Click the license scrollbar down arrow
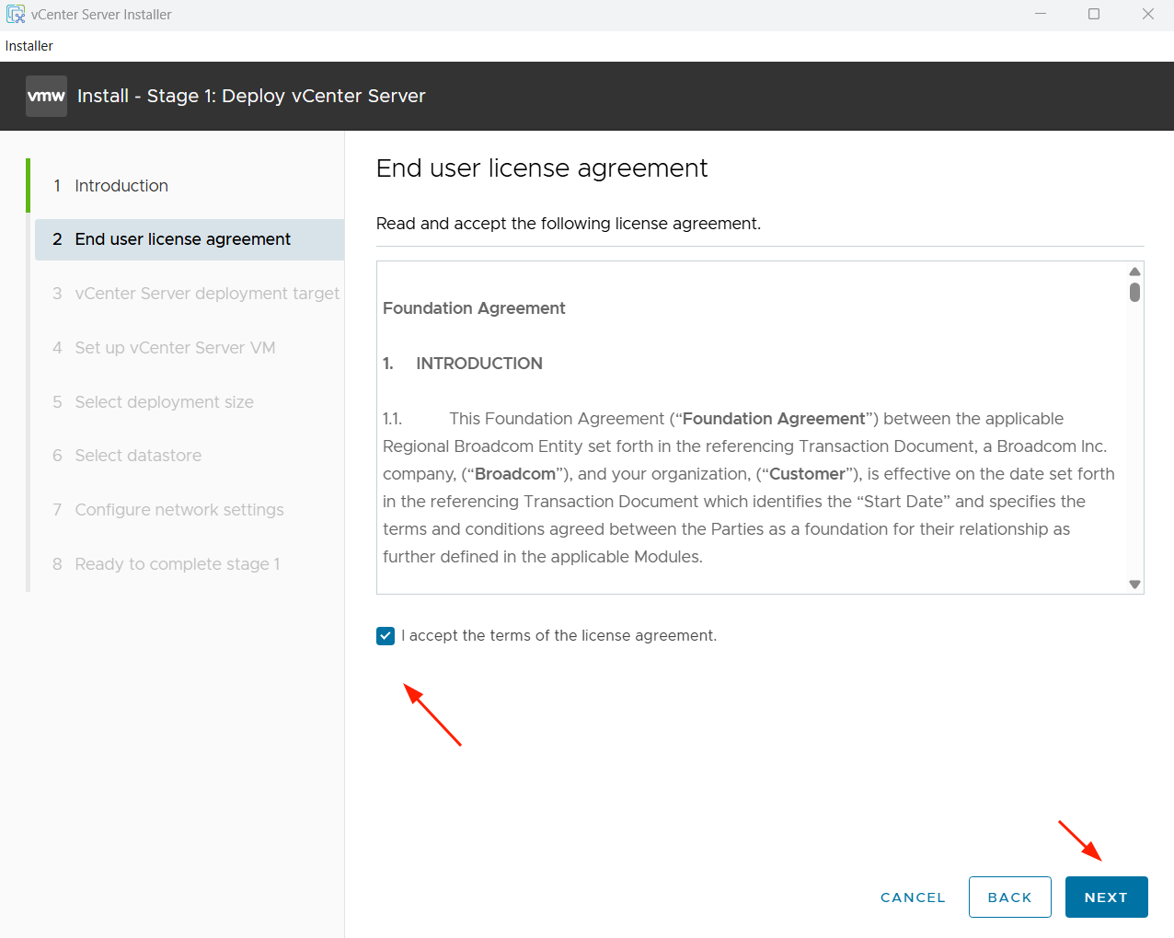This screenshot has width=1174, height=938. (x=1134, y=585)
